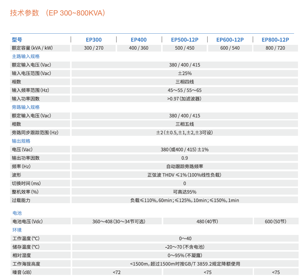Click the 0 transfer time value
Image resolution: width=308 pixels, height=278 pixels.
[x=184, y=183]
